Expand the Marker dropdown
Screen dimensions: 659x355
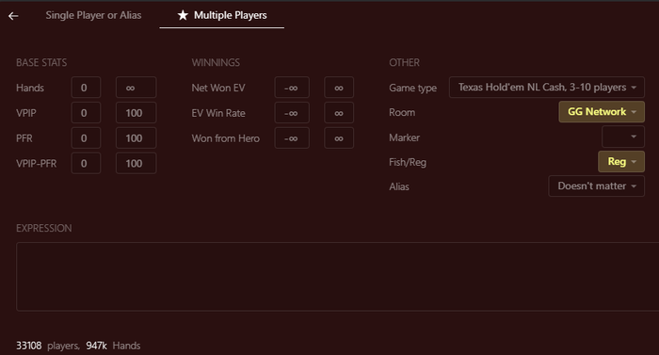(x=623, y=137)
